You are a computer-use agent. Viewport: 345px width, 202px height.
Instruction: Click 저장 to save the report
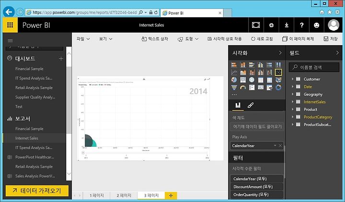331,39
